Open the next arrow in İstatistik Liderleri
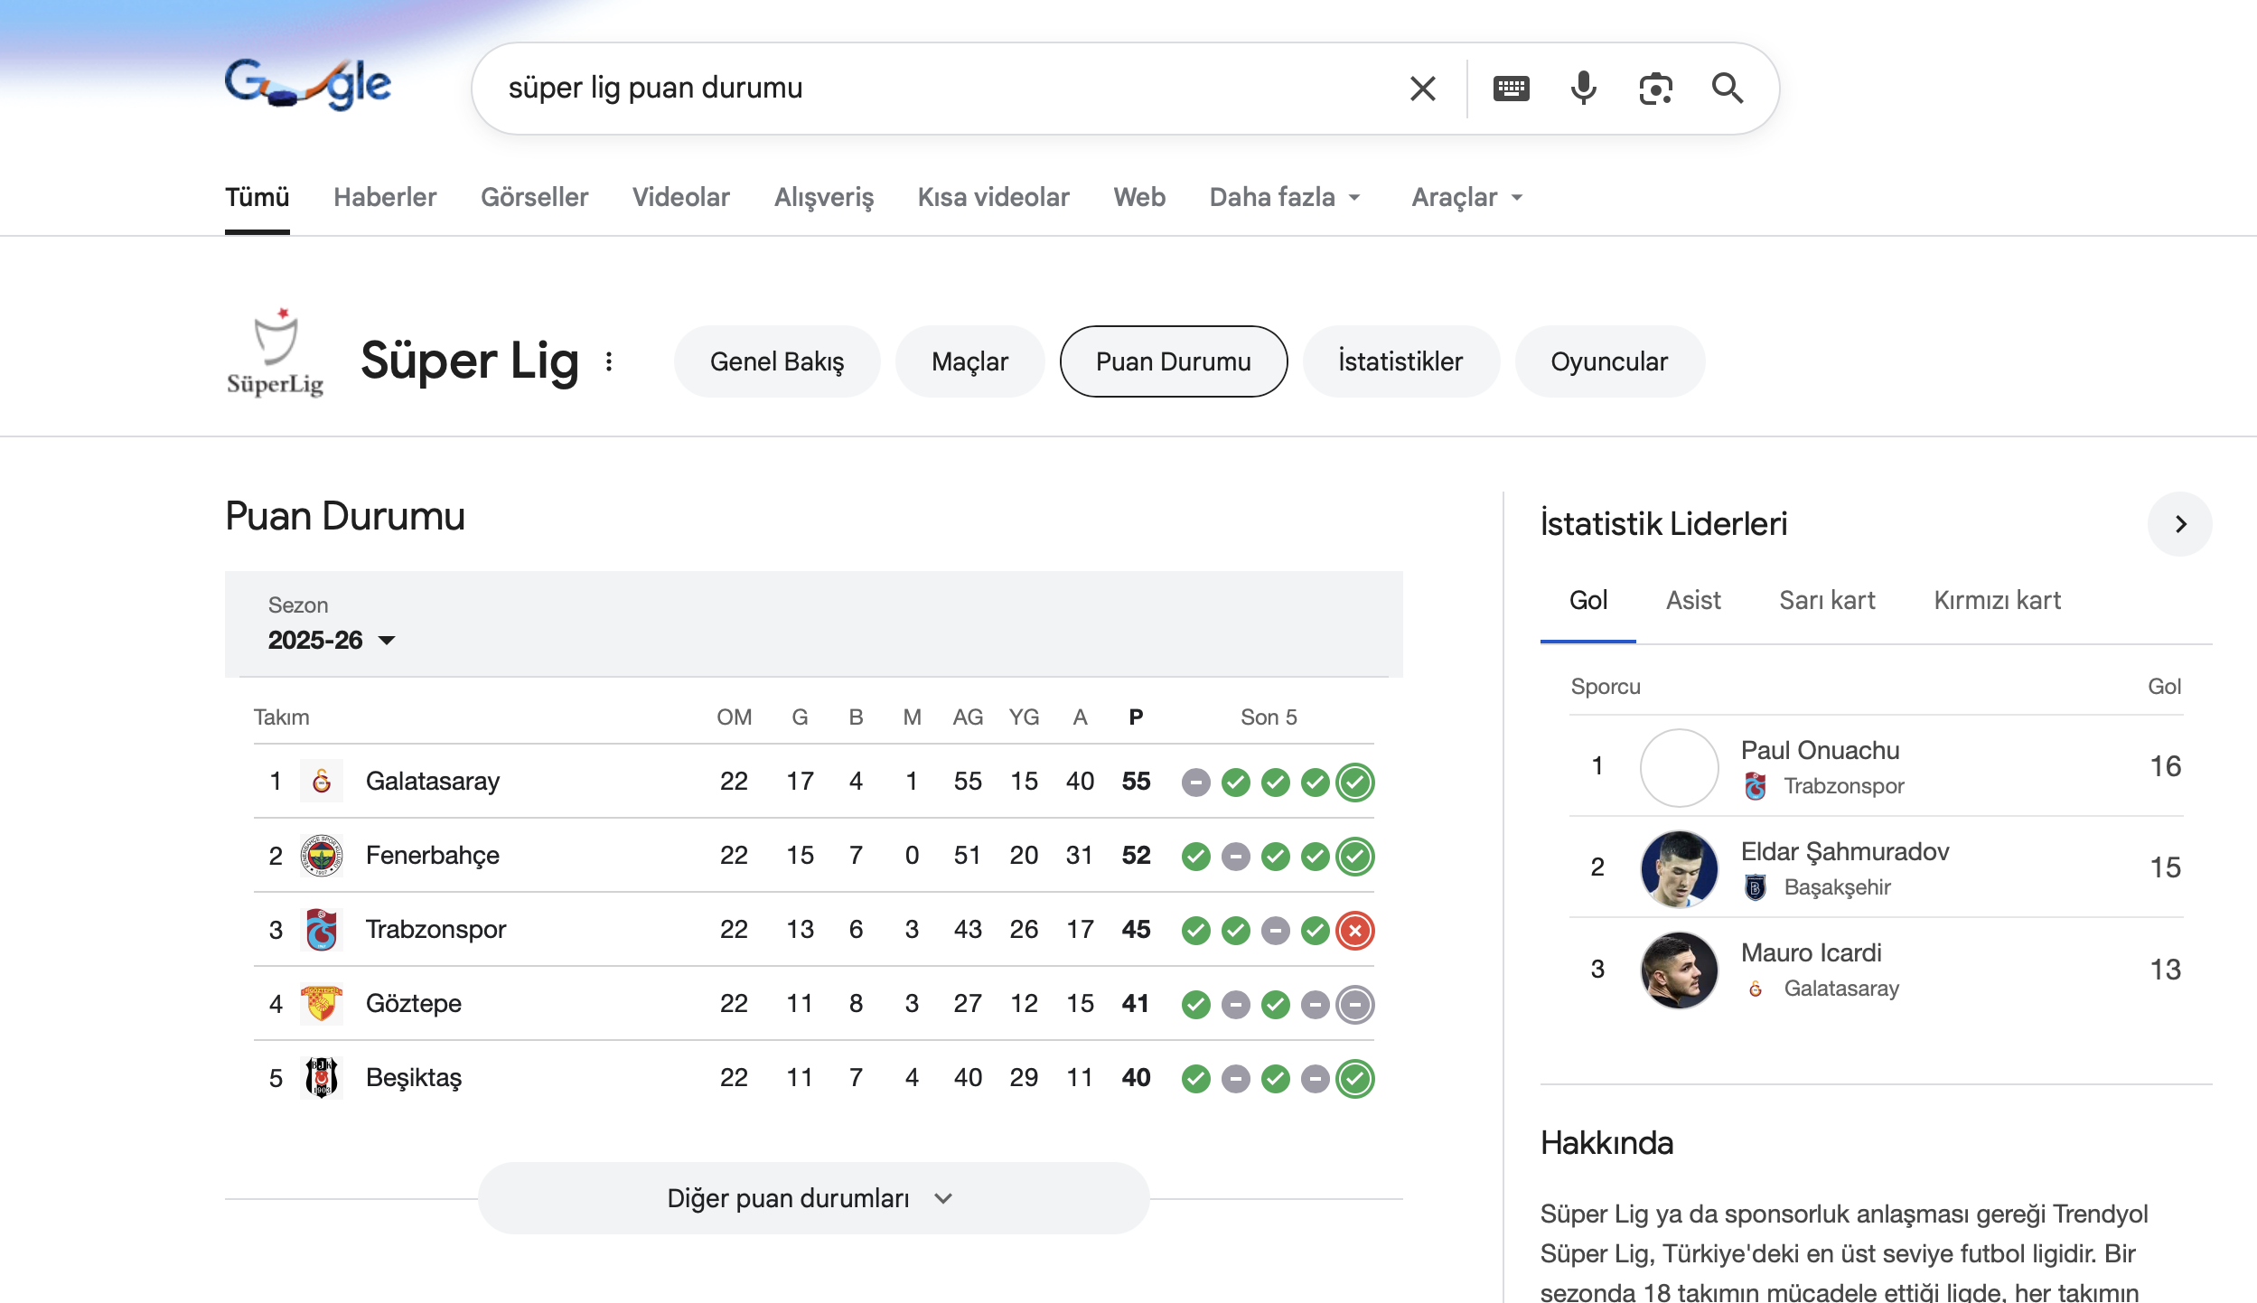 point(2179,524)
